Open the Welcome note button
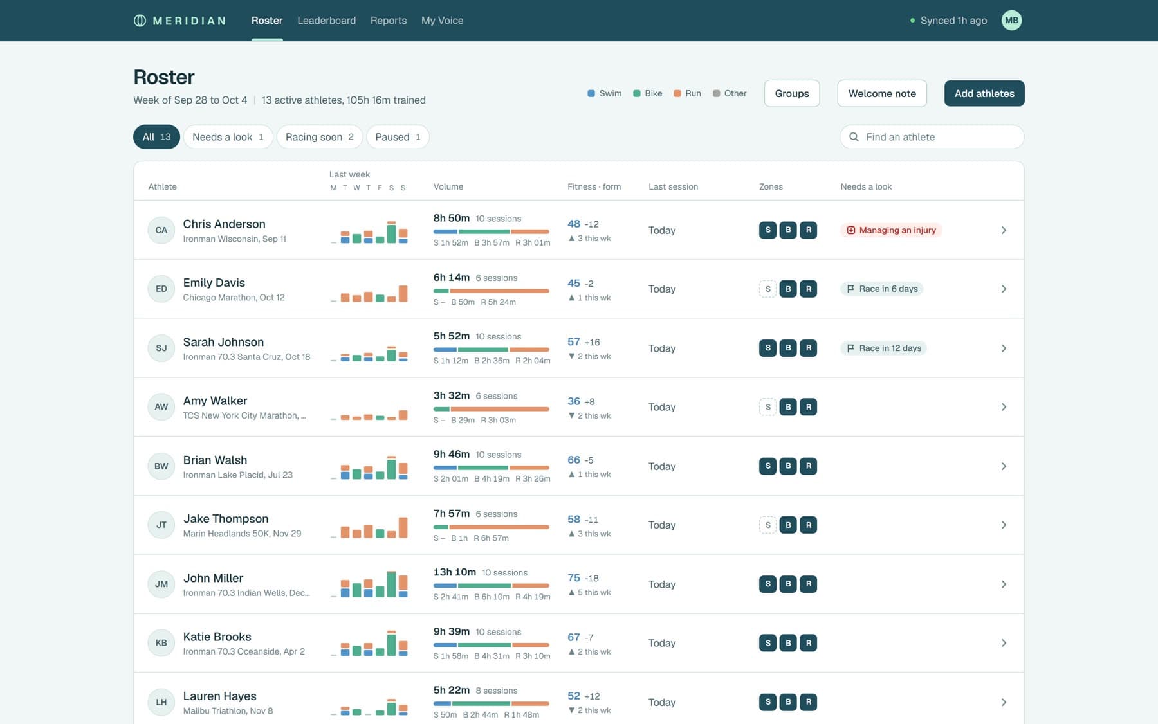 tap(882, 93)
